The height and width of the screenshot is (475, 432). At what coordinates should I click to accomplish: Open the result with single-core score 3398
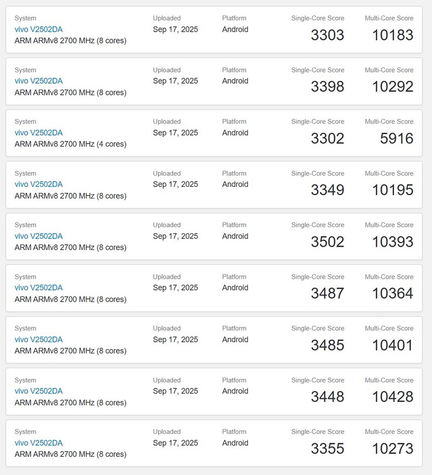38,81
